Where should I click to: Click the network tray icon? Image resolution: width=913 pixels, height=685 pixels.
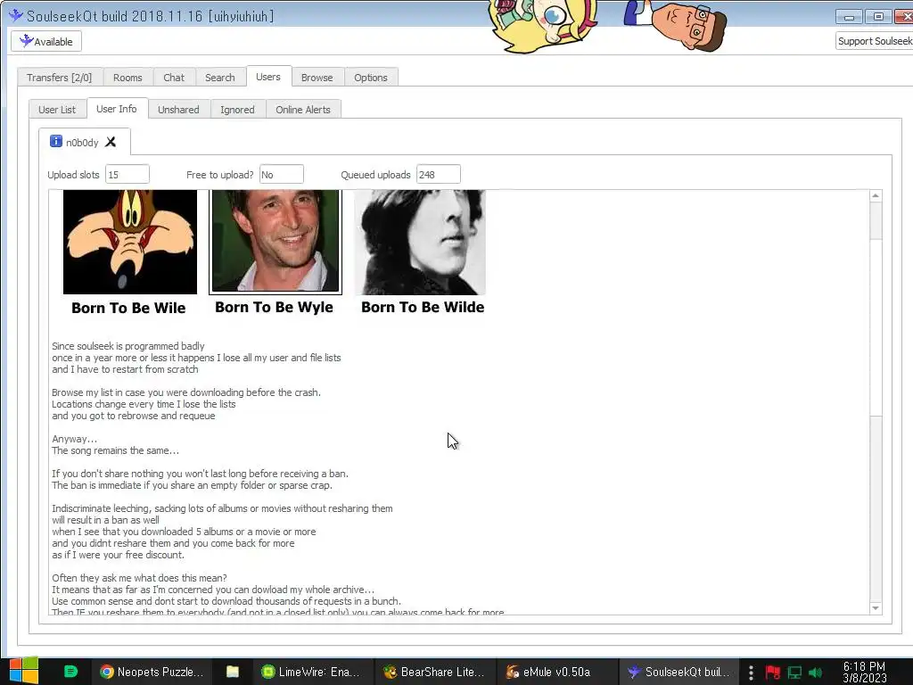tap(794, 673)
